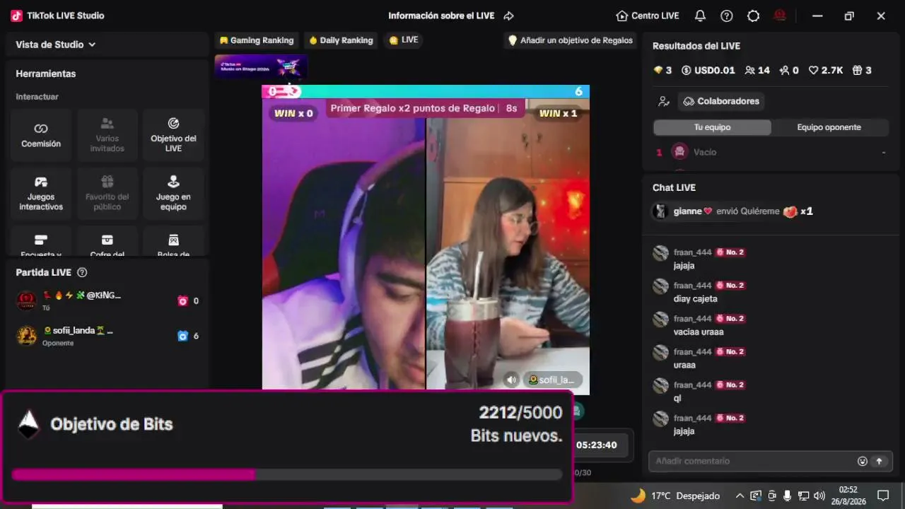The height and width of the screenshot is (509, 905).
Task: Open the Encuesta poll tool
Action: tap(41, 241)
